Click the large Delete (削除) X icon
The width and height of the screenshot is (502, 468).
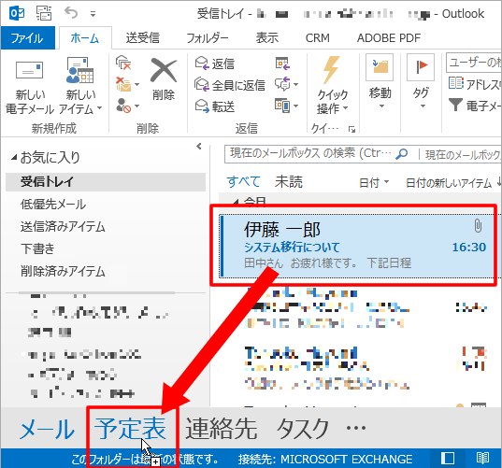(x=164, y=70)
